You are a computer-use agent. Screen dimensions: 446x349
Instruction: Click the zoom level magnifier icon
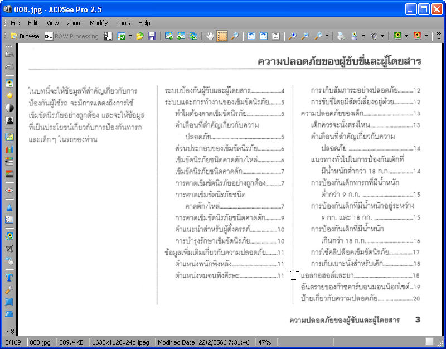click(318, 36)
